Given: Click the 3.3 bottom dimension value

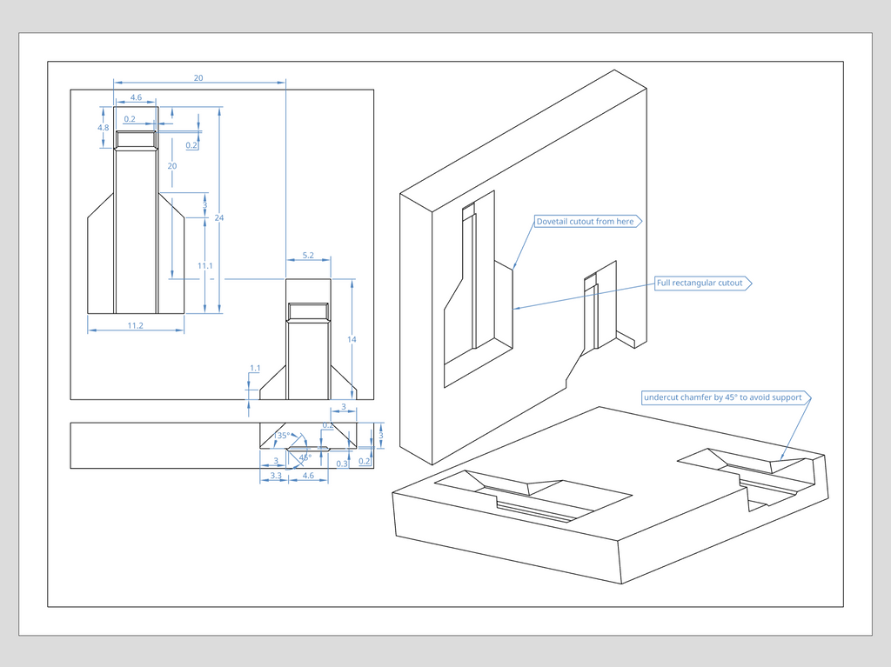Looking at the screenshot, I should (276, 476).
